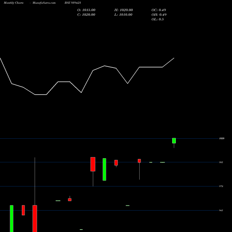Click the "OC: 0.49" reading
This screenshot has height=232, width=232.
159,10
